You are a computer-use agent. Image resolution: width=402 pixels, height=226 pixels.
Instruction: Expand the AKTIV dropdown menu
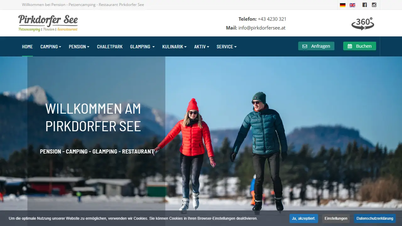(202, 47)
